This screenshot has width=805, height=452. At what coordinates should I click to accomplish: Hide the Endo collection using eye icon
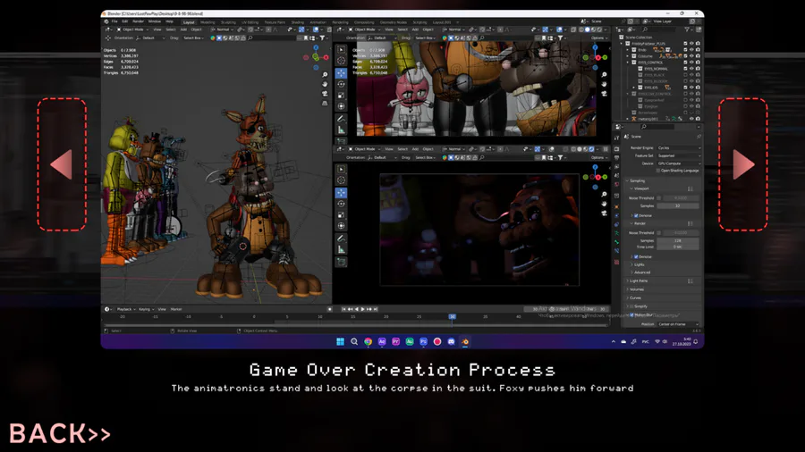click(691, 50)
